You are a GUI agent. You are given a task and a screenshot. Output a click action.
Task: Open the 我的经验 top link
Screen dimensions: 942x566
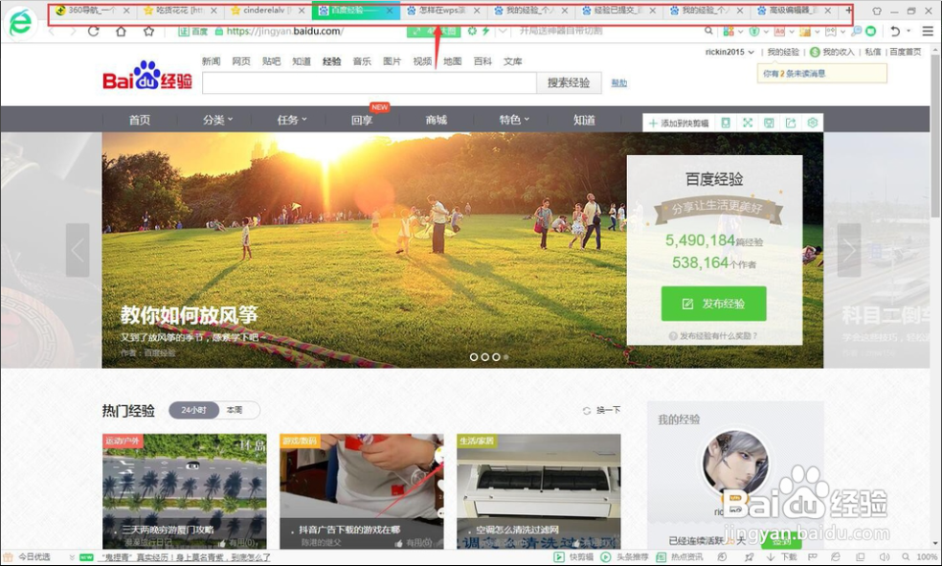pos(783,52)
